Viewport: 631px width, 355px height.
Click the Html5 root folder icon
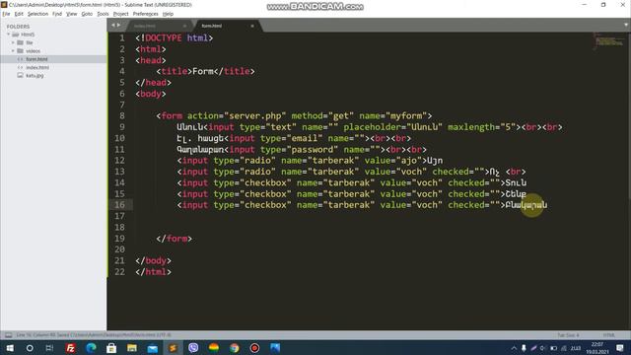point(16,35)
